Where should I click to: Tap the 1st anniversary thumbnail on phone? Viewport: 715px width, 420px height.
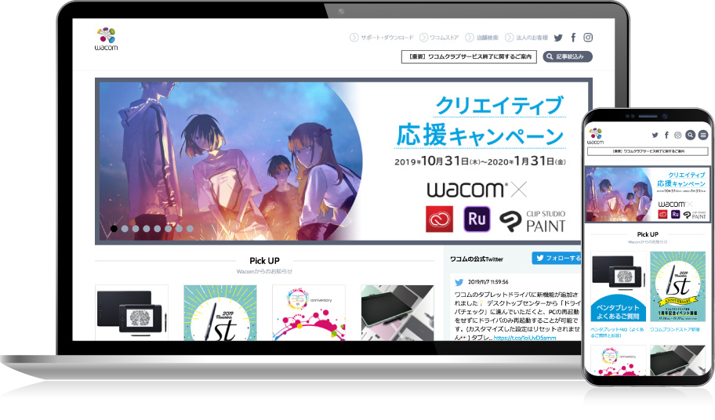pyautogui.click(x=677, y=287)
